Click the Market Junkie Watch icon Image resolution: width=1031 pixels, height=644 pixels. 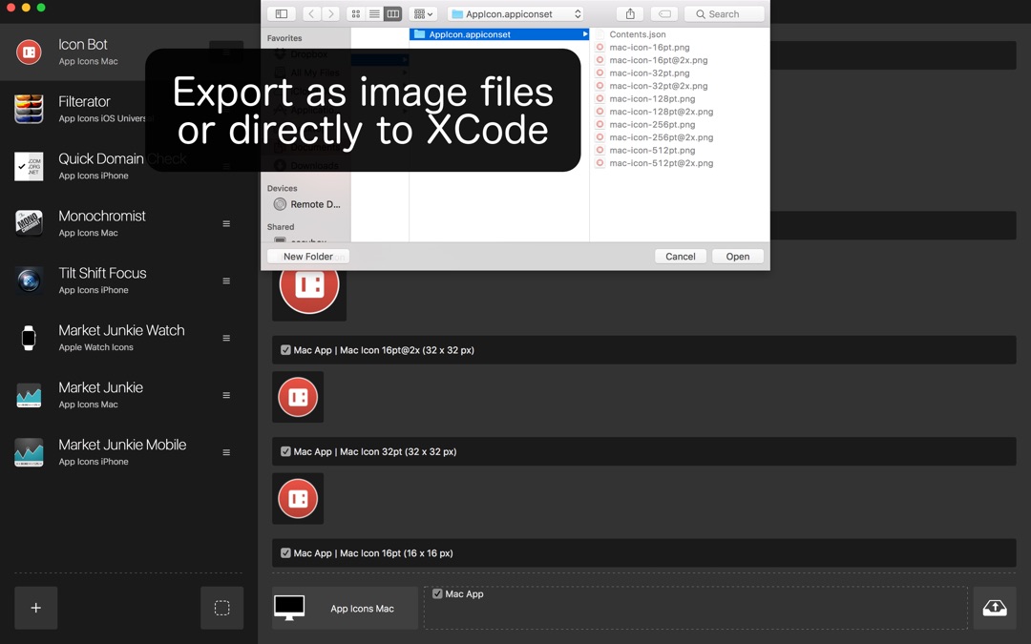(x=29, y=338)
